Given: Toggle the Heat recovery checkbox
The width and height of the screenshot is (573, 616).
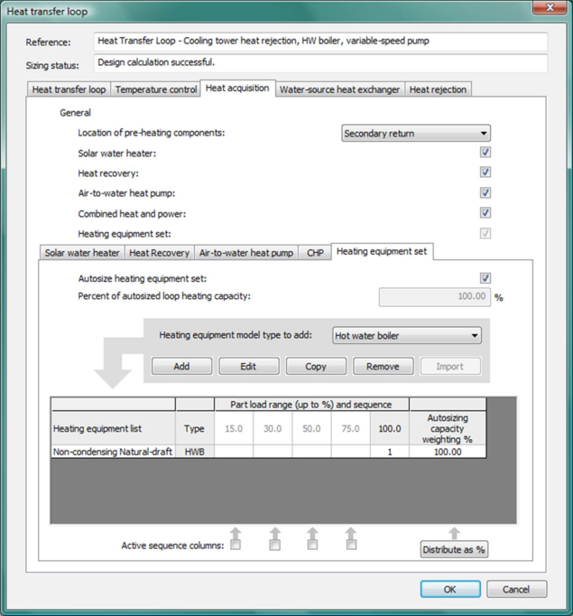Looking at the screenshot, I should [485, 173].
